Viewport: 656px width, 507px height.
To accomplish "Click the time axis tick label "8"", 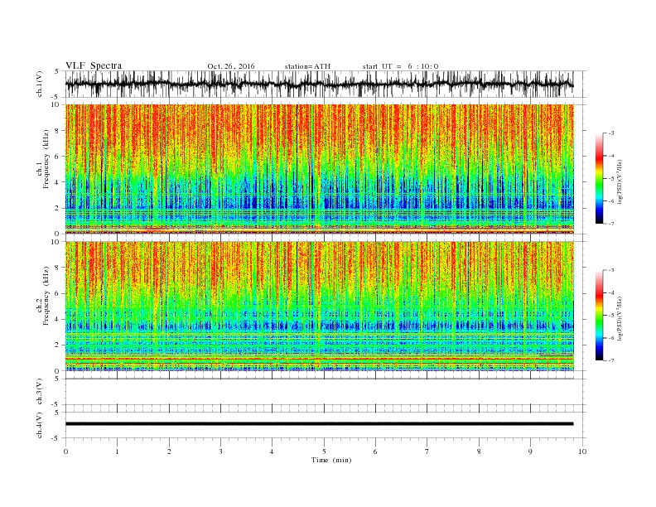I will 479,451.
